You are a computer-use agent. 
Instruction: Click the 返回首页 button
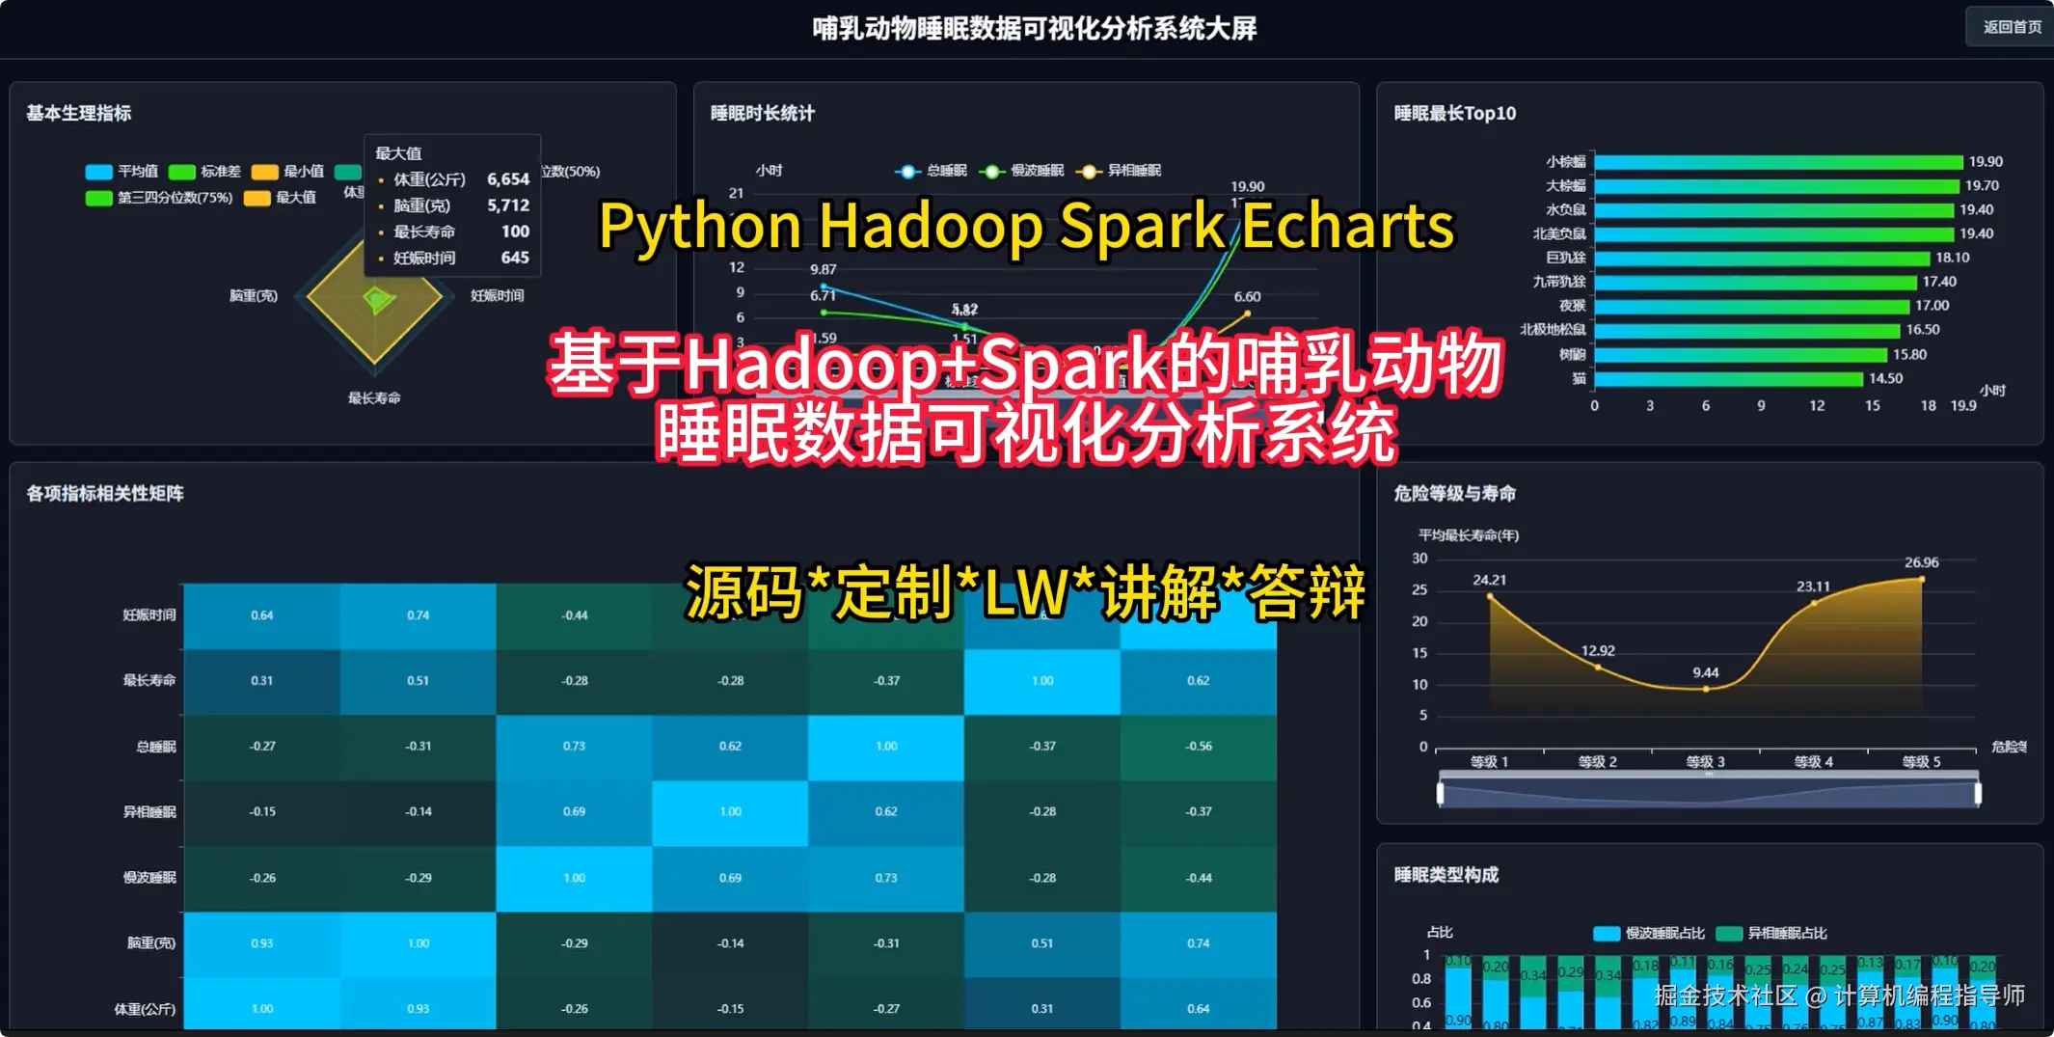click(x=2011, y=27)
